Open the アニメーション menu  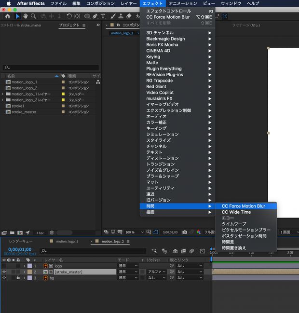tap(183, 3)
